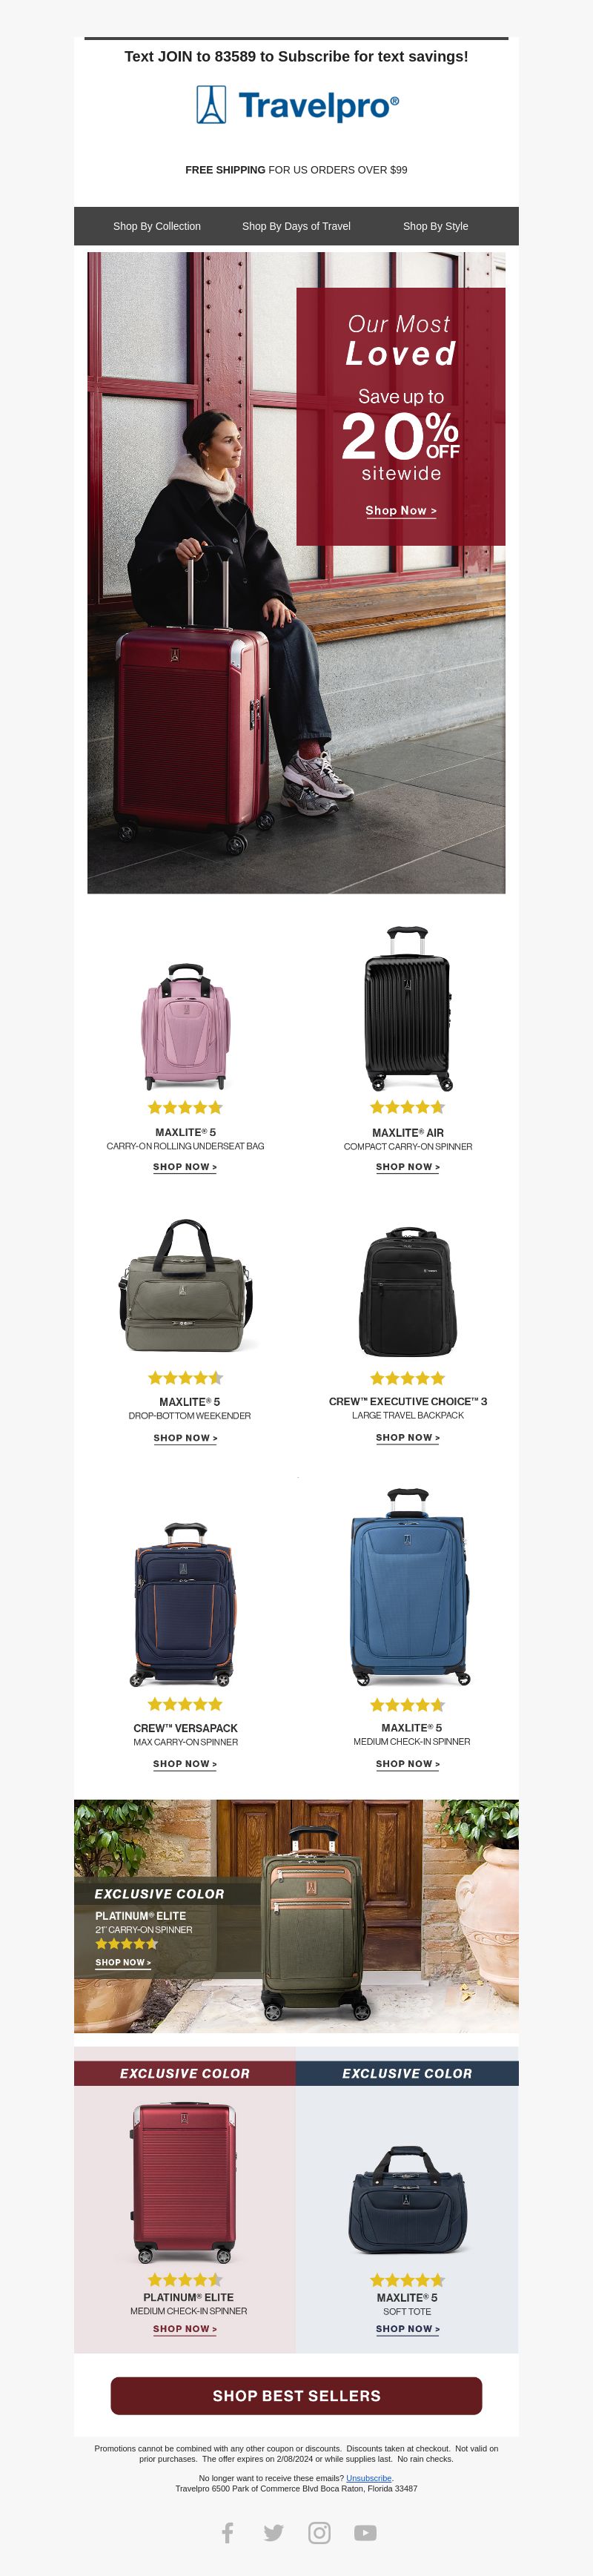The width and height of the screenshot is (593, 2576).
Task: Click Shop Now on 20% off banner
Action: [x=400, y=511]
